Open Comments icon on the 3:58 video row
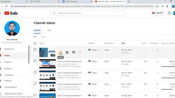The image size is (175, 98). click(x=74, y=52)
